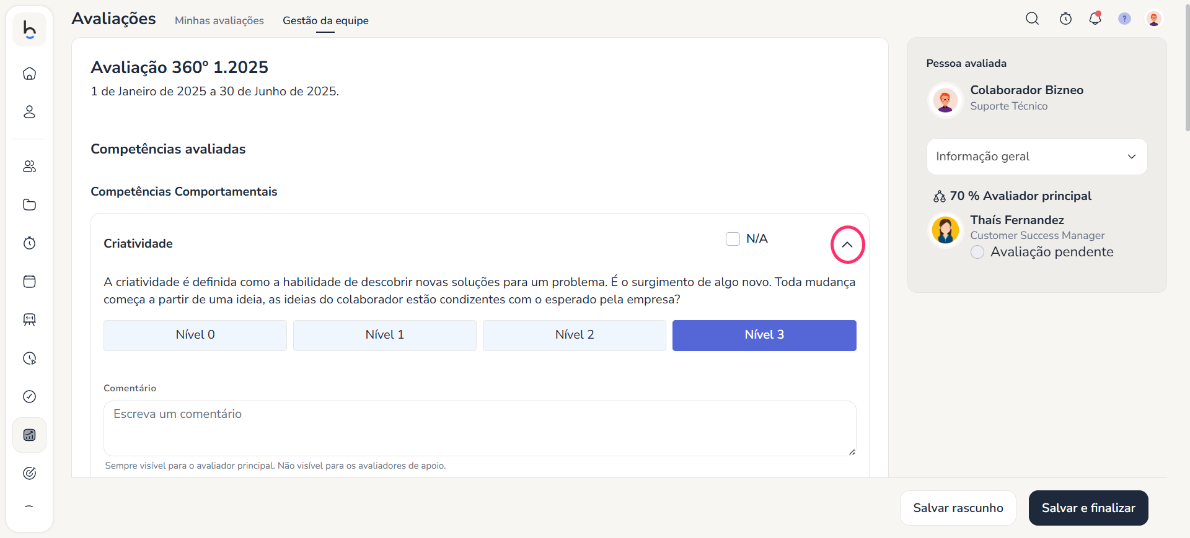Choose Nível 2 rating option

click(575, 335)
